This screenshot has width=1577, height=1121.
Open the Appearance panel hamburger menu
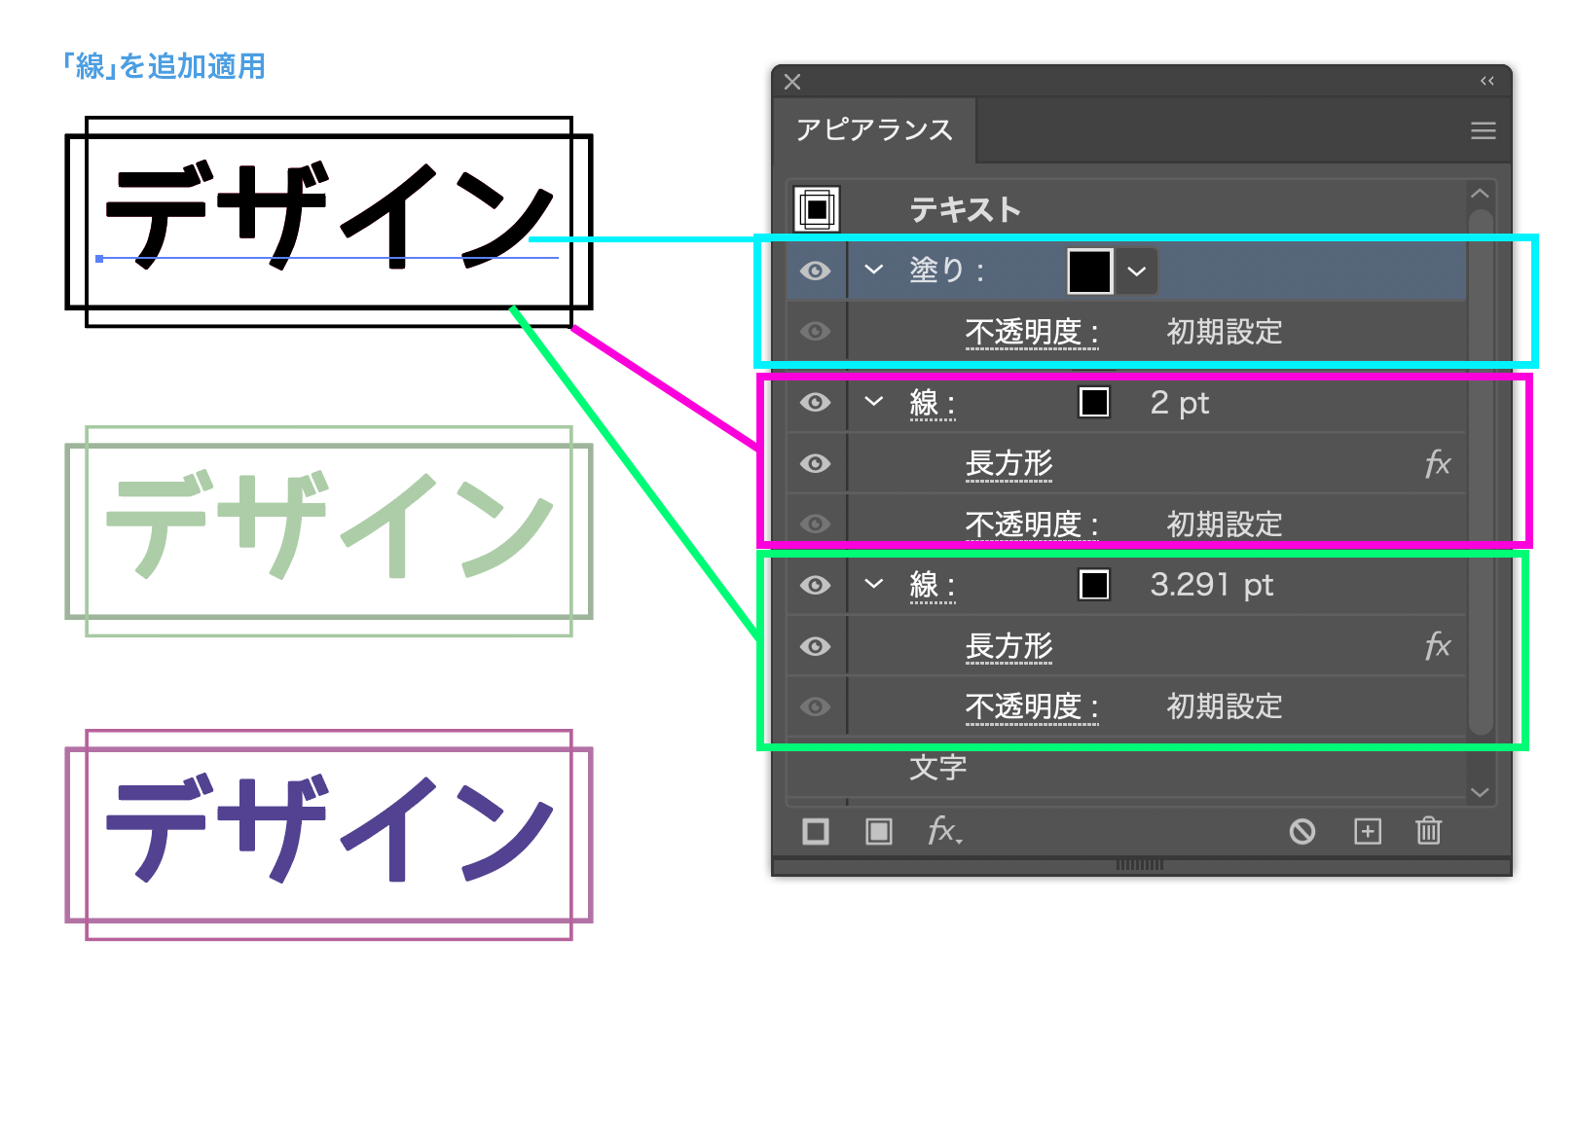[1483, 130]
